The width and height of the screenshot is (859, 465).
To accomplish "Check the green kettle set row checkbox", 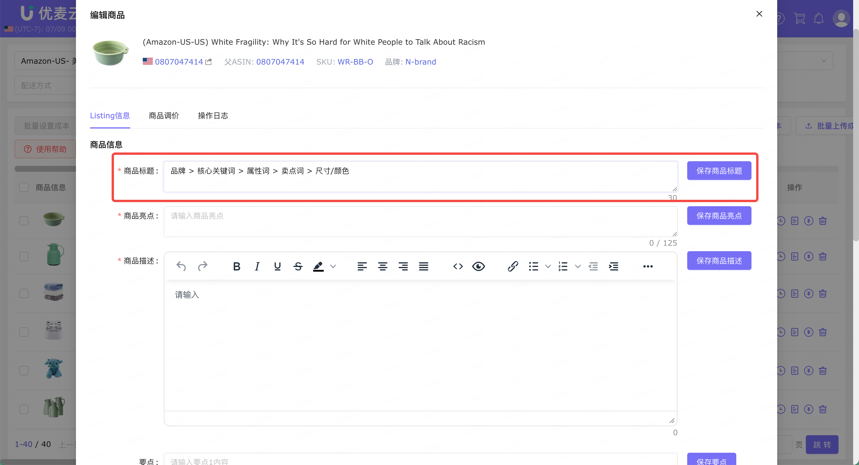I will [24, 409].
